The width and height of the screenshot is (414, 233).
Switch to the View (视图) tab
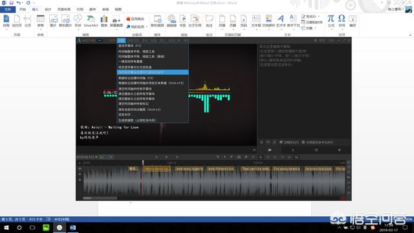[x=118, y=9]
